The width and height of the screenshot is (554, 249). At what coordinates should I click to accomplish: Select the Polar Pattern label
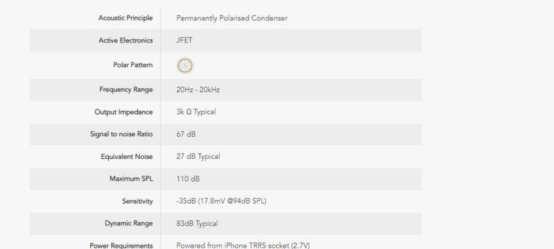[133, 65]
